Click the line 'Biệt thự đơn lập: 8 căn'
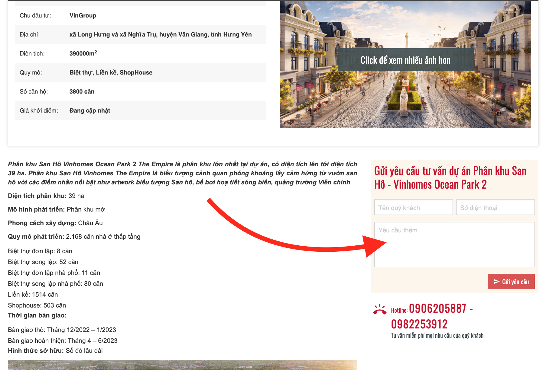 [40, 251]
